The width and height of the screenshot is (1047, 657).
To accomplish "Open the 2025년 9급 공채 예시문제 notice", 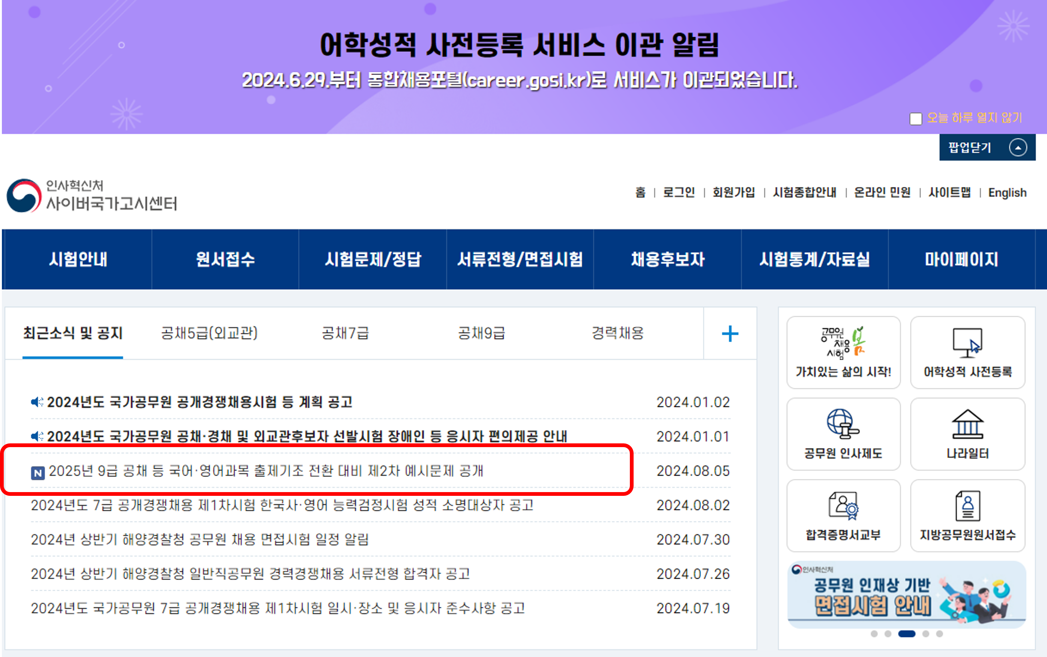I will (266, 471).
